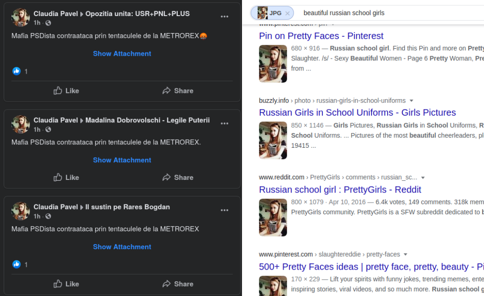484x296 pixels.
Task: Like the Il sustin pe Rares Bogdan post
Action: pyautogui.click(x=66, y=284)
